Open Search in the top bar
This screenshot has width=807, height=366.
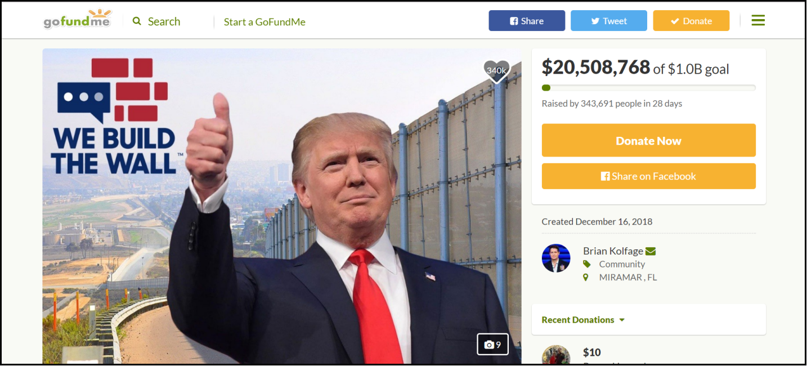point(156,21)
